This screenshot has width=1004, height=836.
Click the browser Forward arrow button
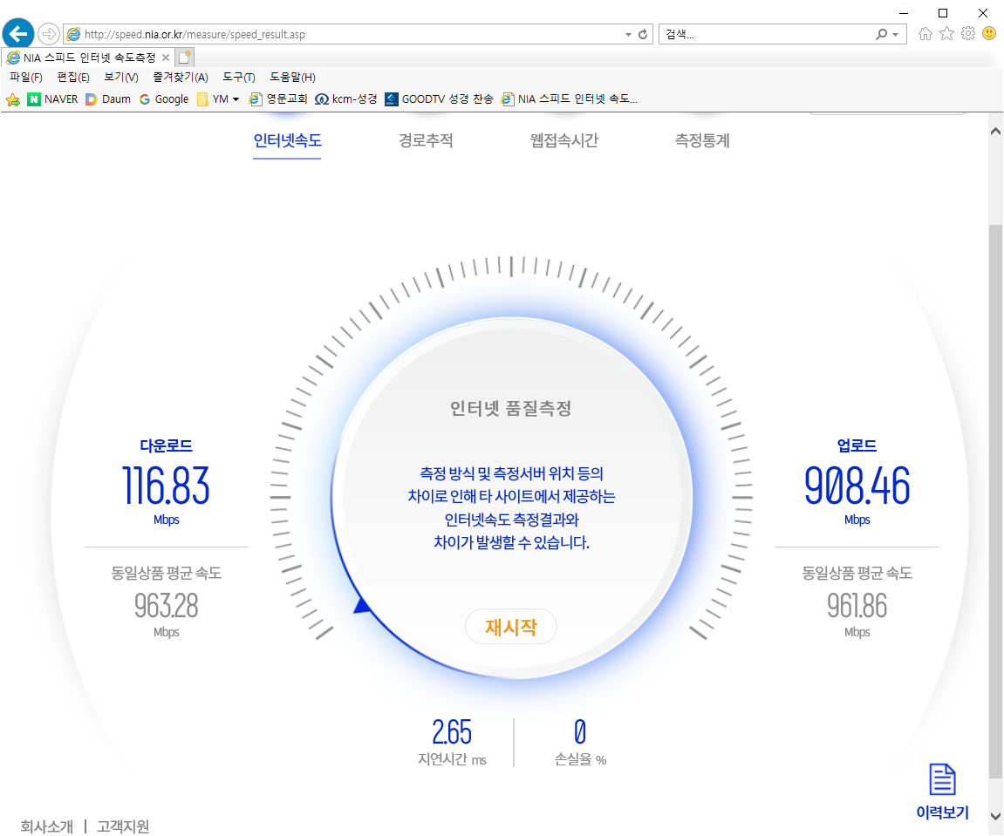[49, 34]
